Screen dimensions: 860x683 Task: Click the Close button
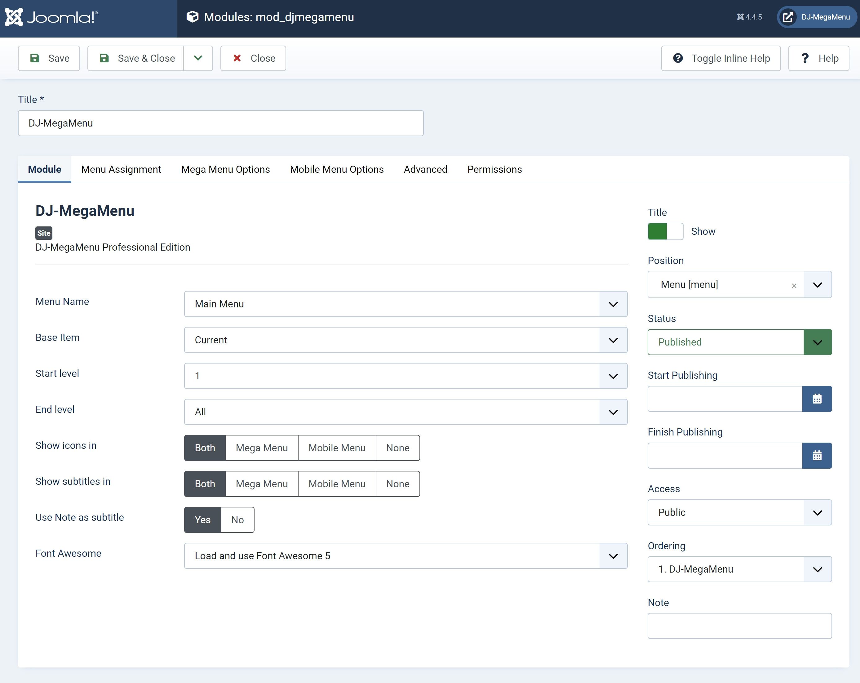253,58
